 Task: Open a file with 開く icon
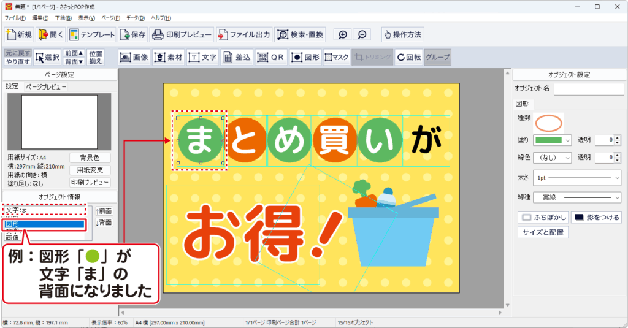point(50,34)
